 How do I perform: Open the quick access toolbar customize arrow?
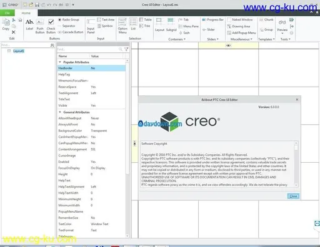pos(73,5)
